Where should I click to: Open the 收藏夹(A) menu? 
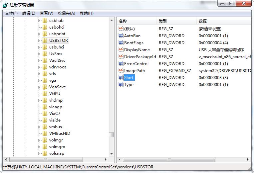(x=67, y=13)
